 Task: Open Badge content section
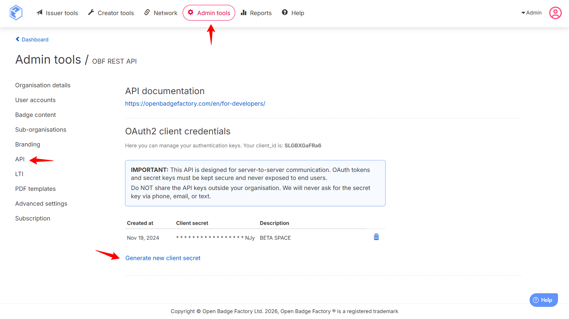[x=35, y=115]
